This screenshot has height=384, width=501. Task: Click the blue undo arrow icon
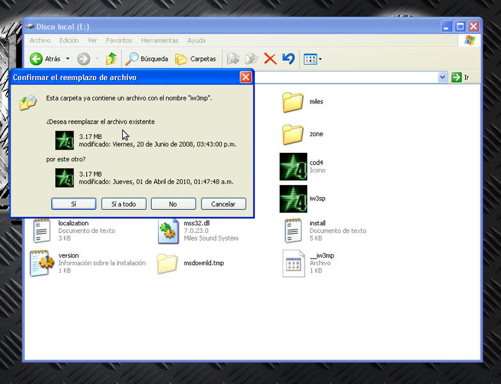(x=289, y=59)
